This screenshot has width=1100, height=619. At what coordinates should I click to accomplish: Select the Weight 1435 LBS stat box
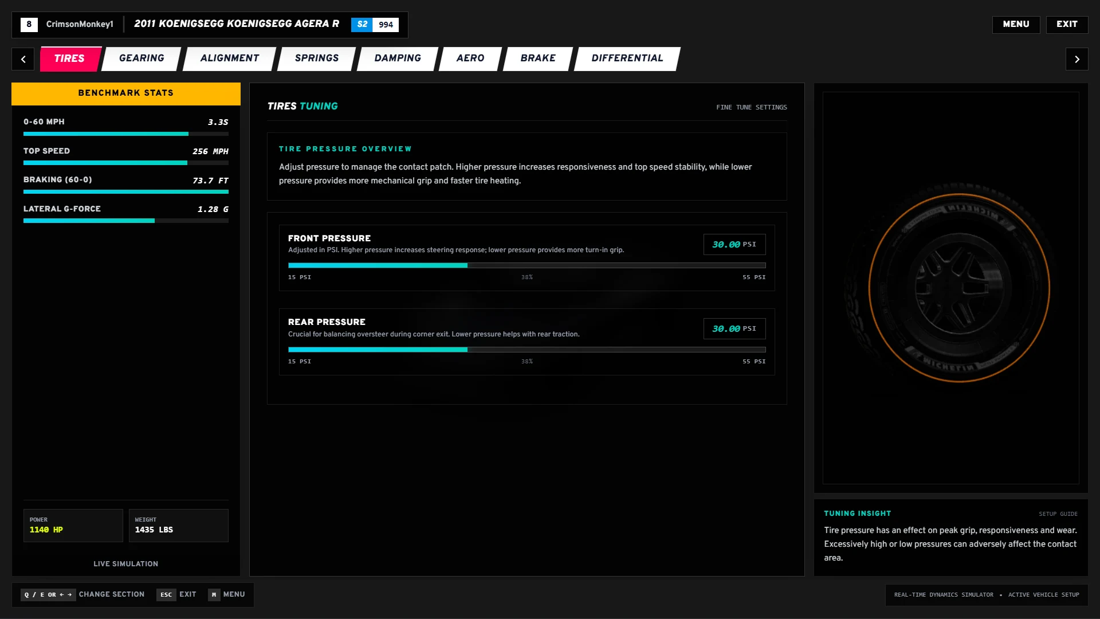(179, 526)
